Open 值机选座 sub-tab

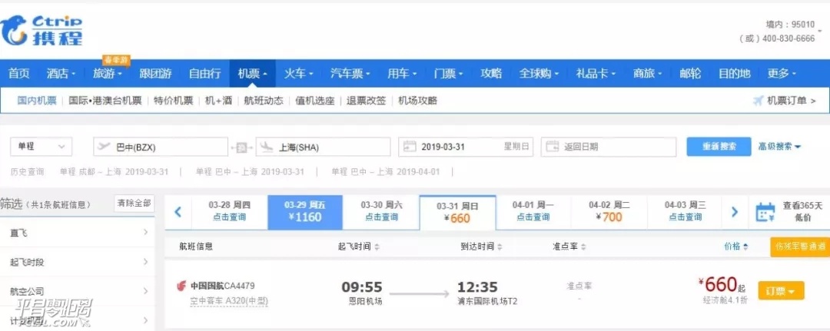pos(315,101)
